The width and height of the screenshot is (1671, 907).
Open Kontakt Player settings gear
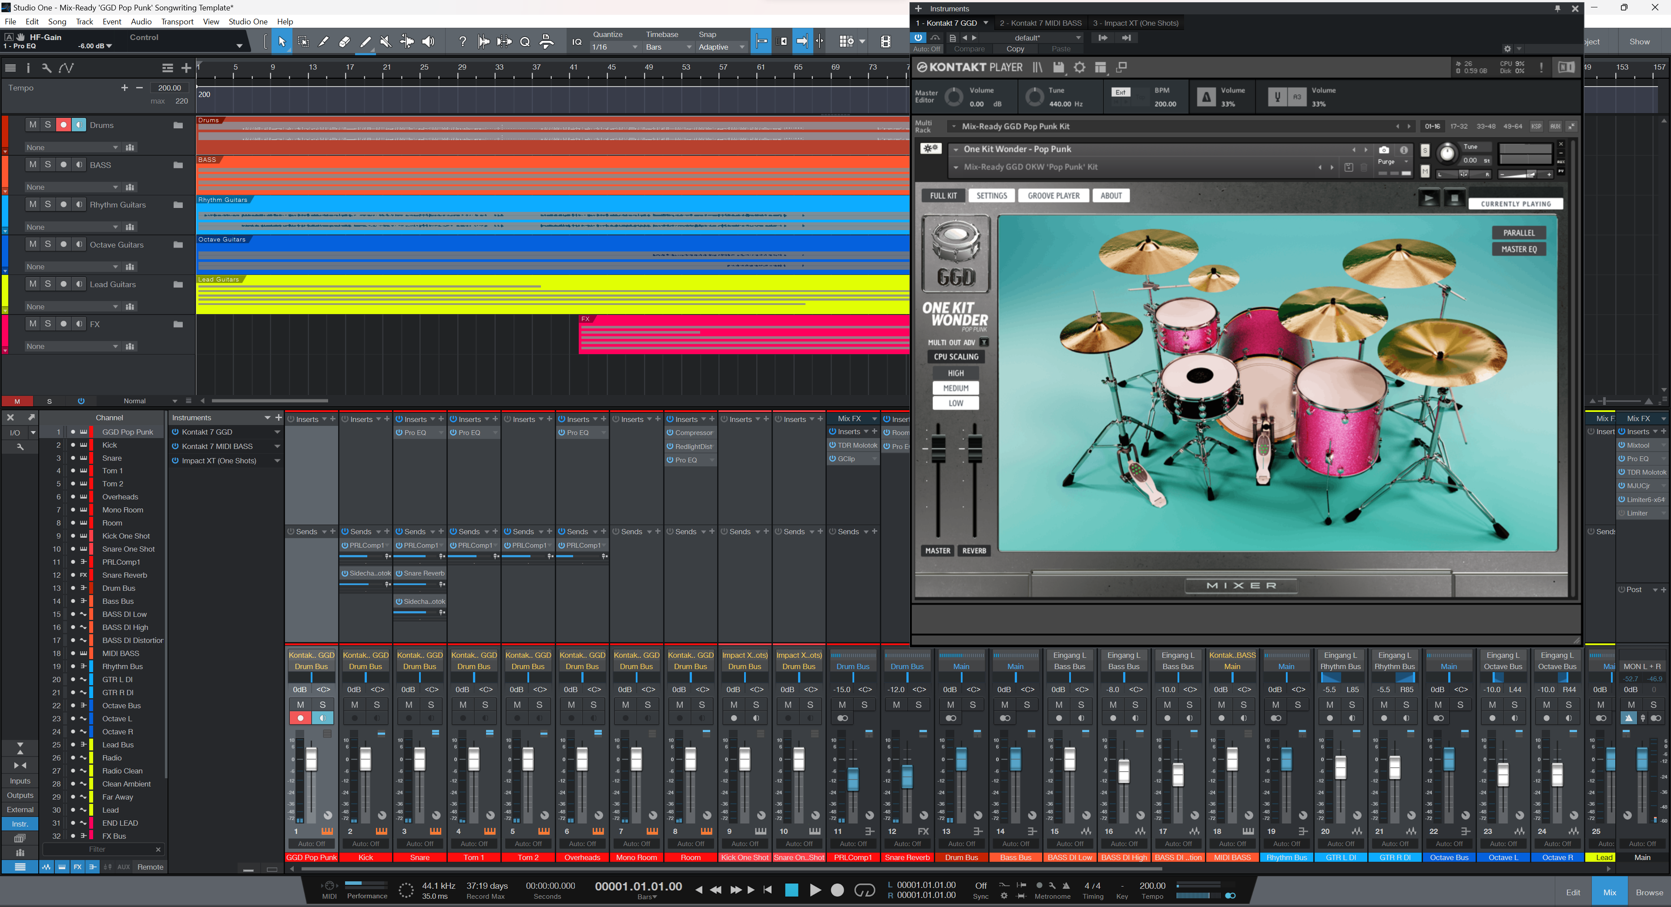[1079, 67]
